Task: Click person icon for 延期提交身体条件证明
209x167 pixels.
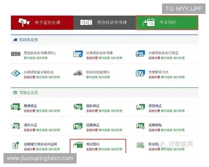Action: tap(16, 145)
